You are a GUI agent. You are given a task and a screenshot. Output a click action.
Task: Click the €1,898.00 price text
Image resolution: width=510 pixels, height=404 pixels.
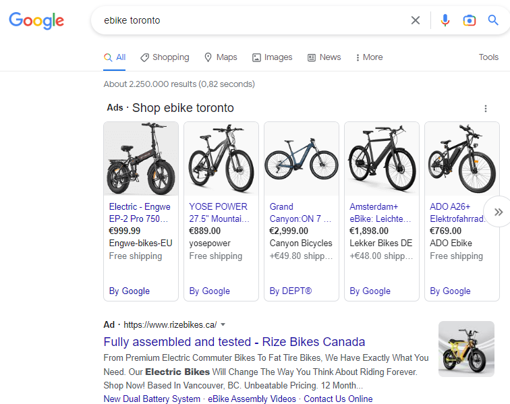(x=369, y=231)
